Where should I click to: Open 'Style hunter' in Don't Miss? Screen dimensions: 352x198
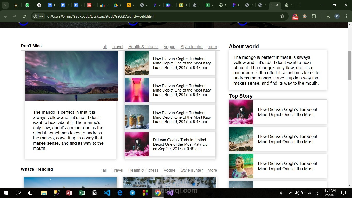click(x=191, y=47)
